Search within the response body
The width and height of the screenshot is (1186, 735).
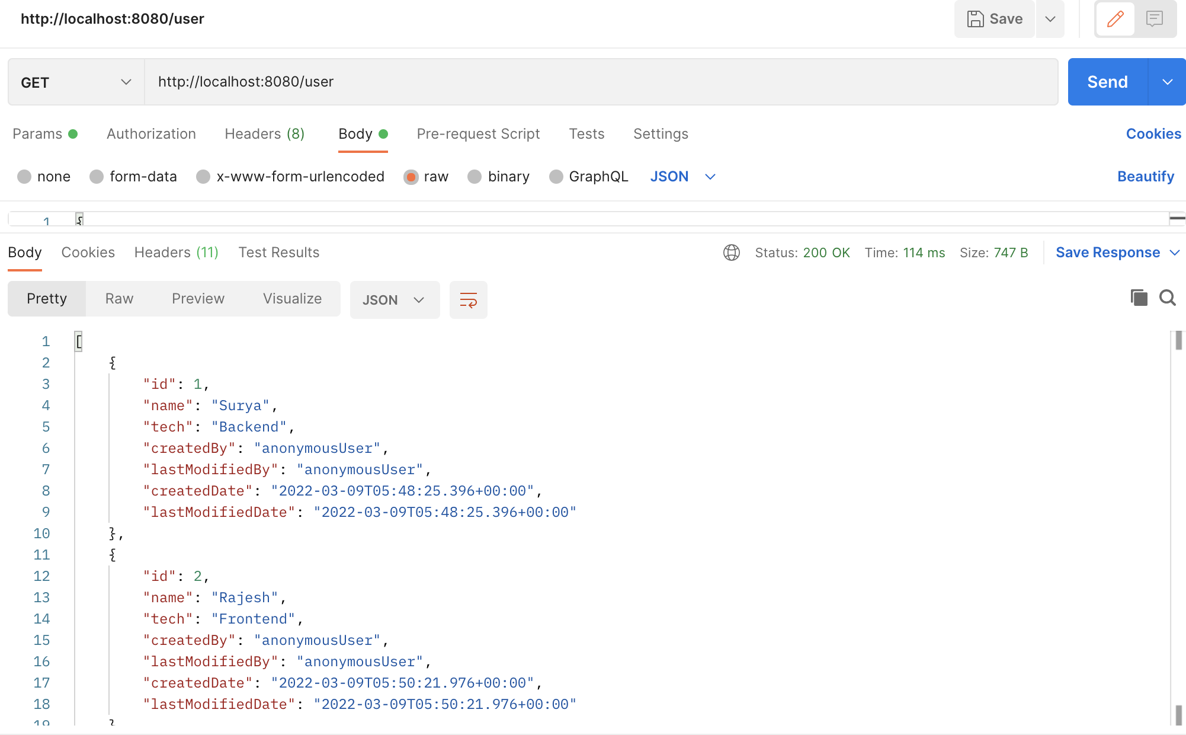tap(1167, 298)
